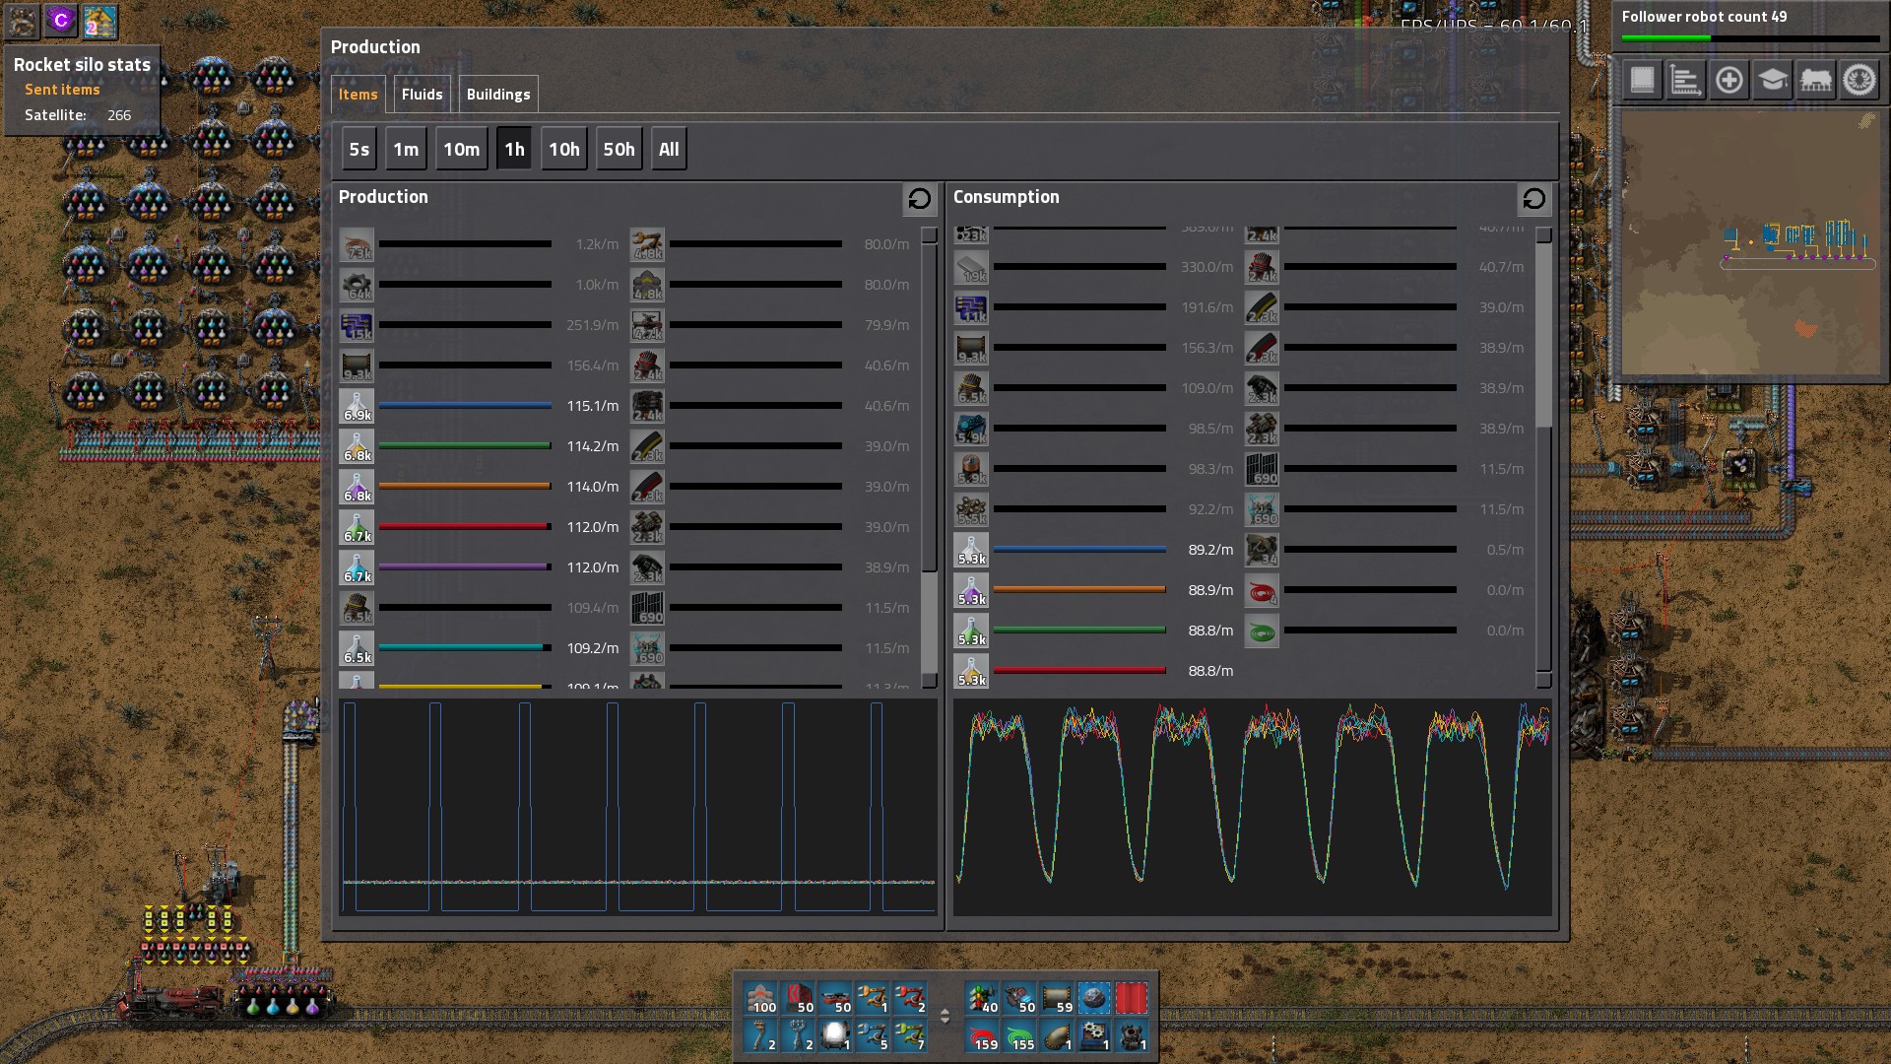Click the minimap view
The height and width of the screenshot is (1064, 1891).
click(1750, 242)
